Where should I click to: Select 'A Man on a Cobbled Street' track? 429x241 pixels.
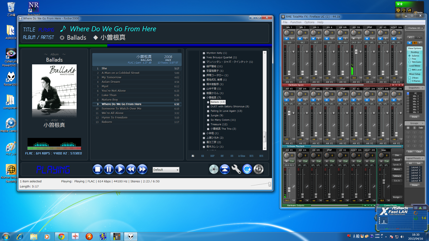pos(137,73)
